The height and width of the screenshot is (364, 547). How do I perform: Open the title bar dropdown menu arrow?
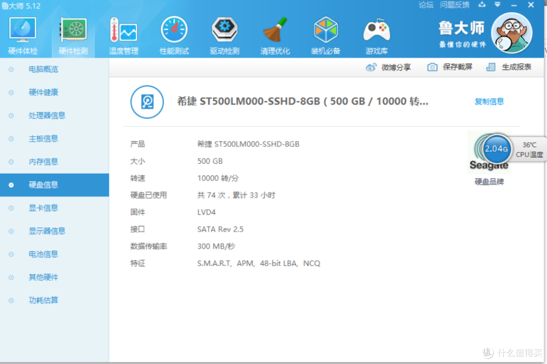[x=497, y=5]
